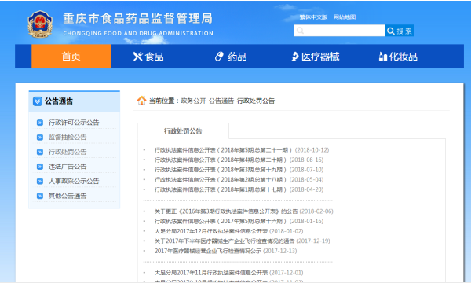The image size is (471, 283).
Task: Click the national emblem logo
Action: point(40,24)
